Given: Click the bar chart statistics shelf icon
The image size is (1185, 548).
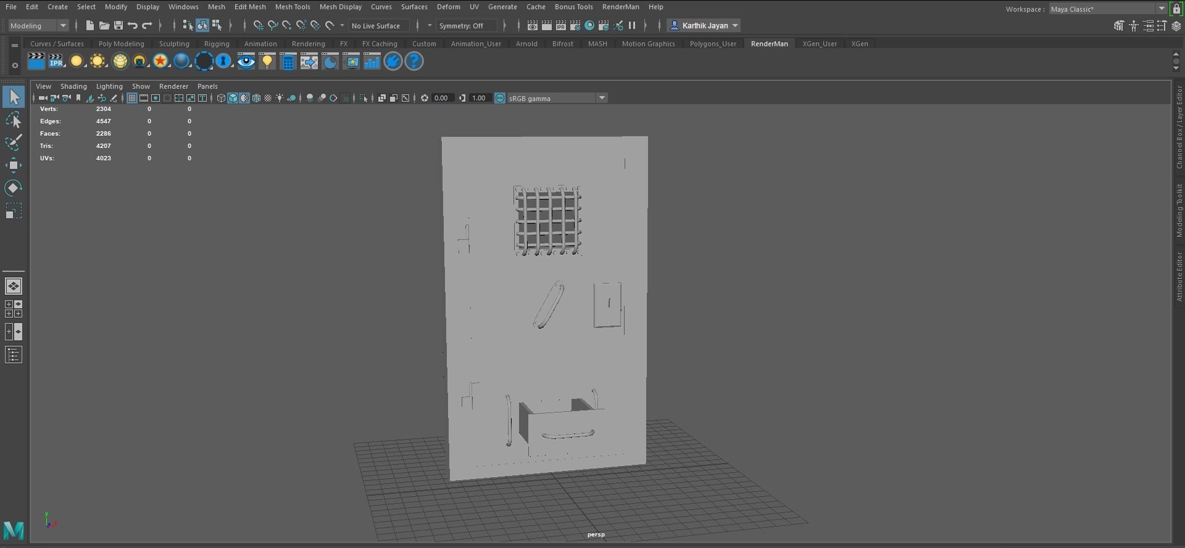Looking at the screenshot, I should [x=372, y=61].
